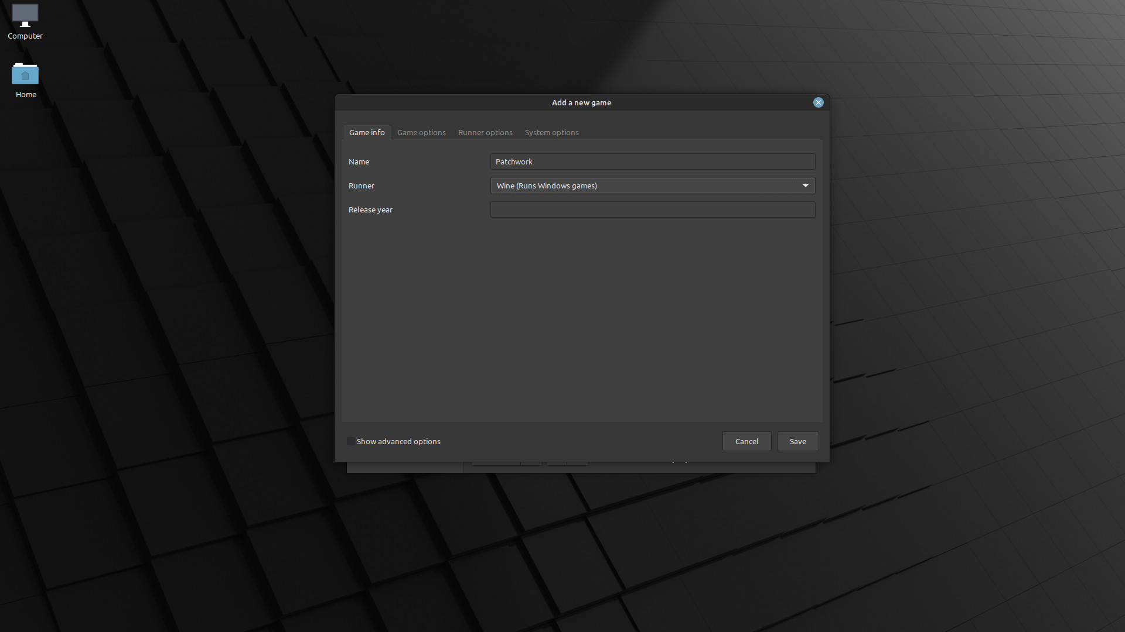
Task: Open the Home folder desktop icon
Action: (25, 80)
